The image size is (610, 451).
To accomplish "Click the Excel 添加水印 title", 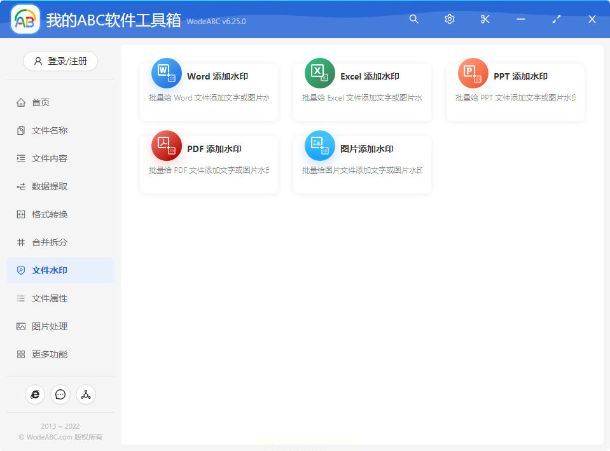I will tap(370, 77).
